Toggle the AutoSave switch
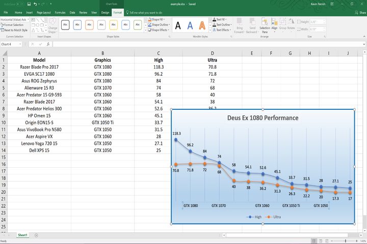Screen dimensions: 367x244 tap(20, 4)
